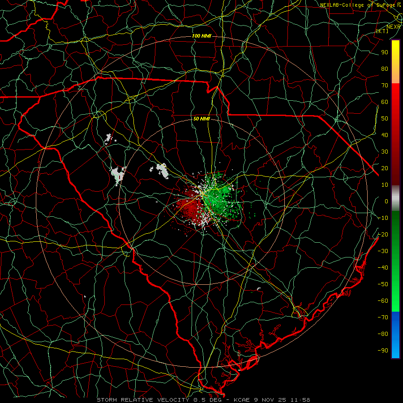Viewport: 403px width, 403px height.
Task: Click the 0 value on the velocity scale
Action: point(386,201)
